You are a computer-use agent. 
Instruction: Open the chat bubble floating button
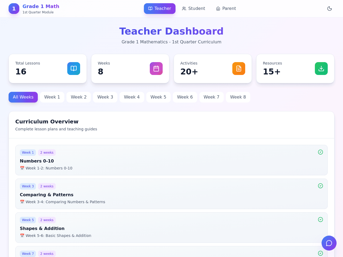click(329, 243)
